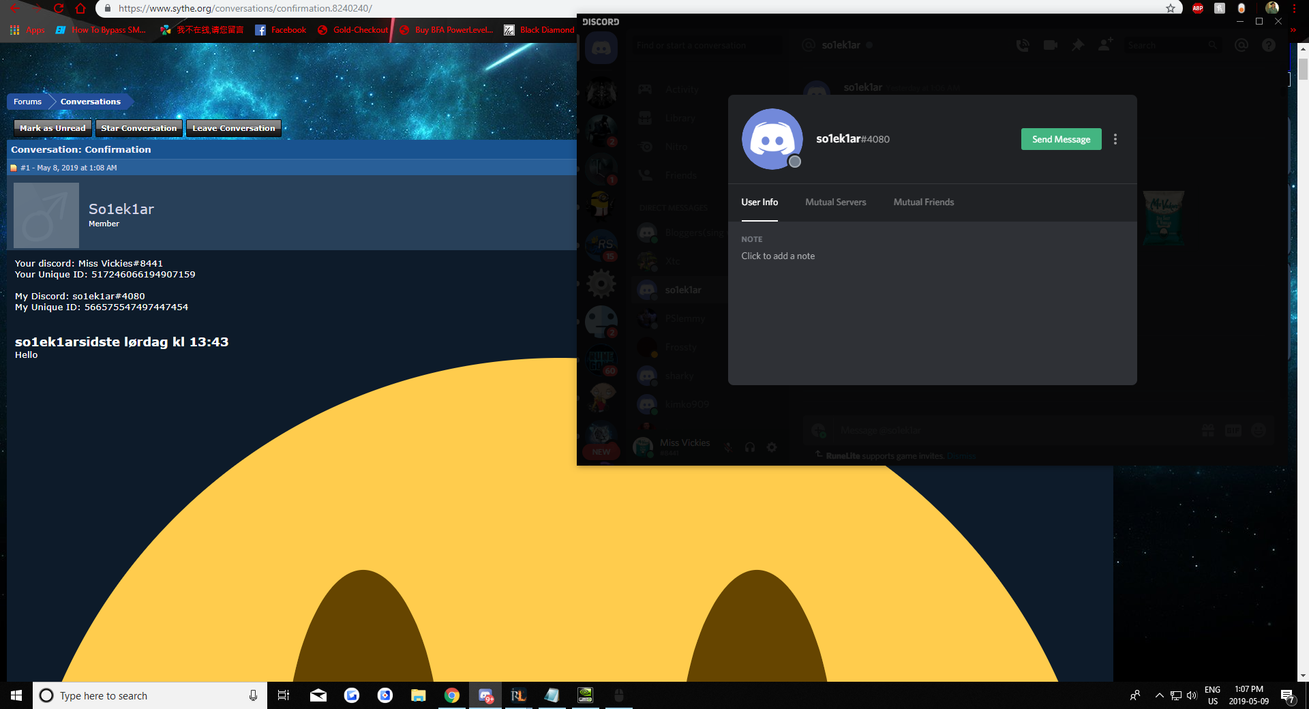The image size is (1309, 709).
Task: Open Windows Task View
Action: pos(284,695)
